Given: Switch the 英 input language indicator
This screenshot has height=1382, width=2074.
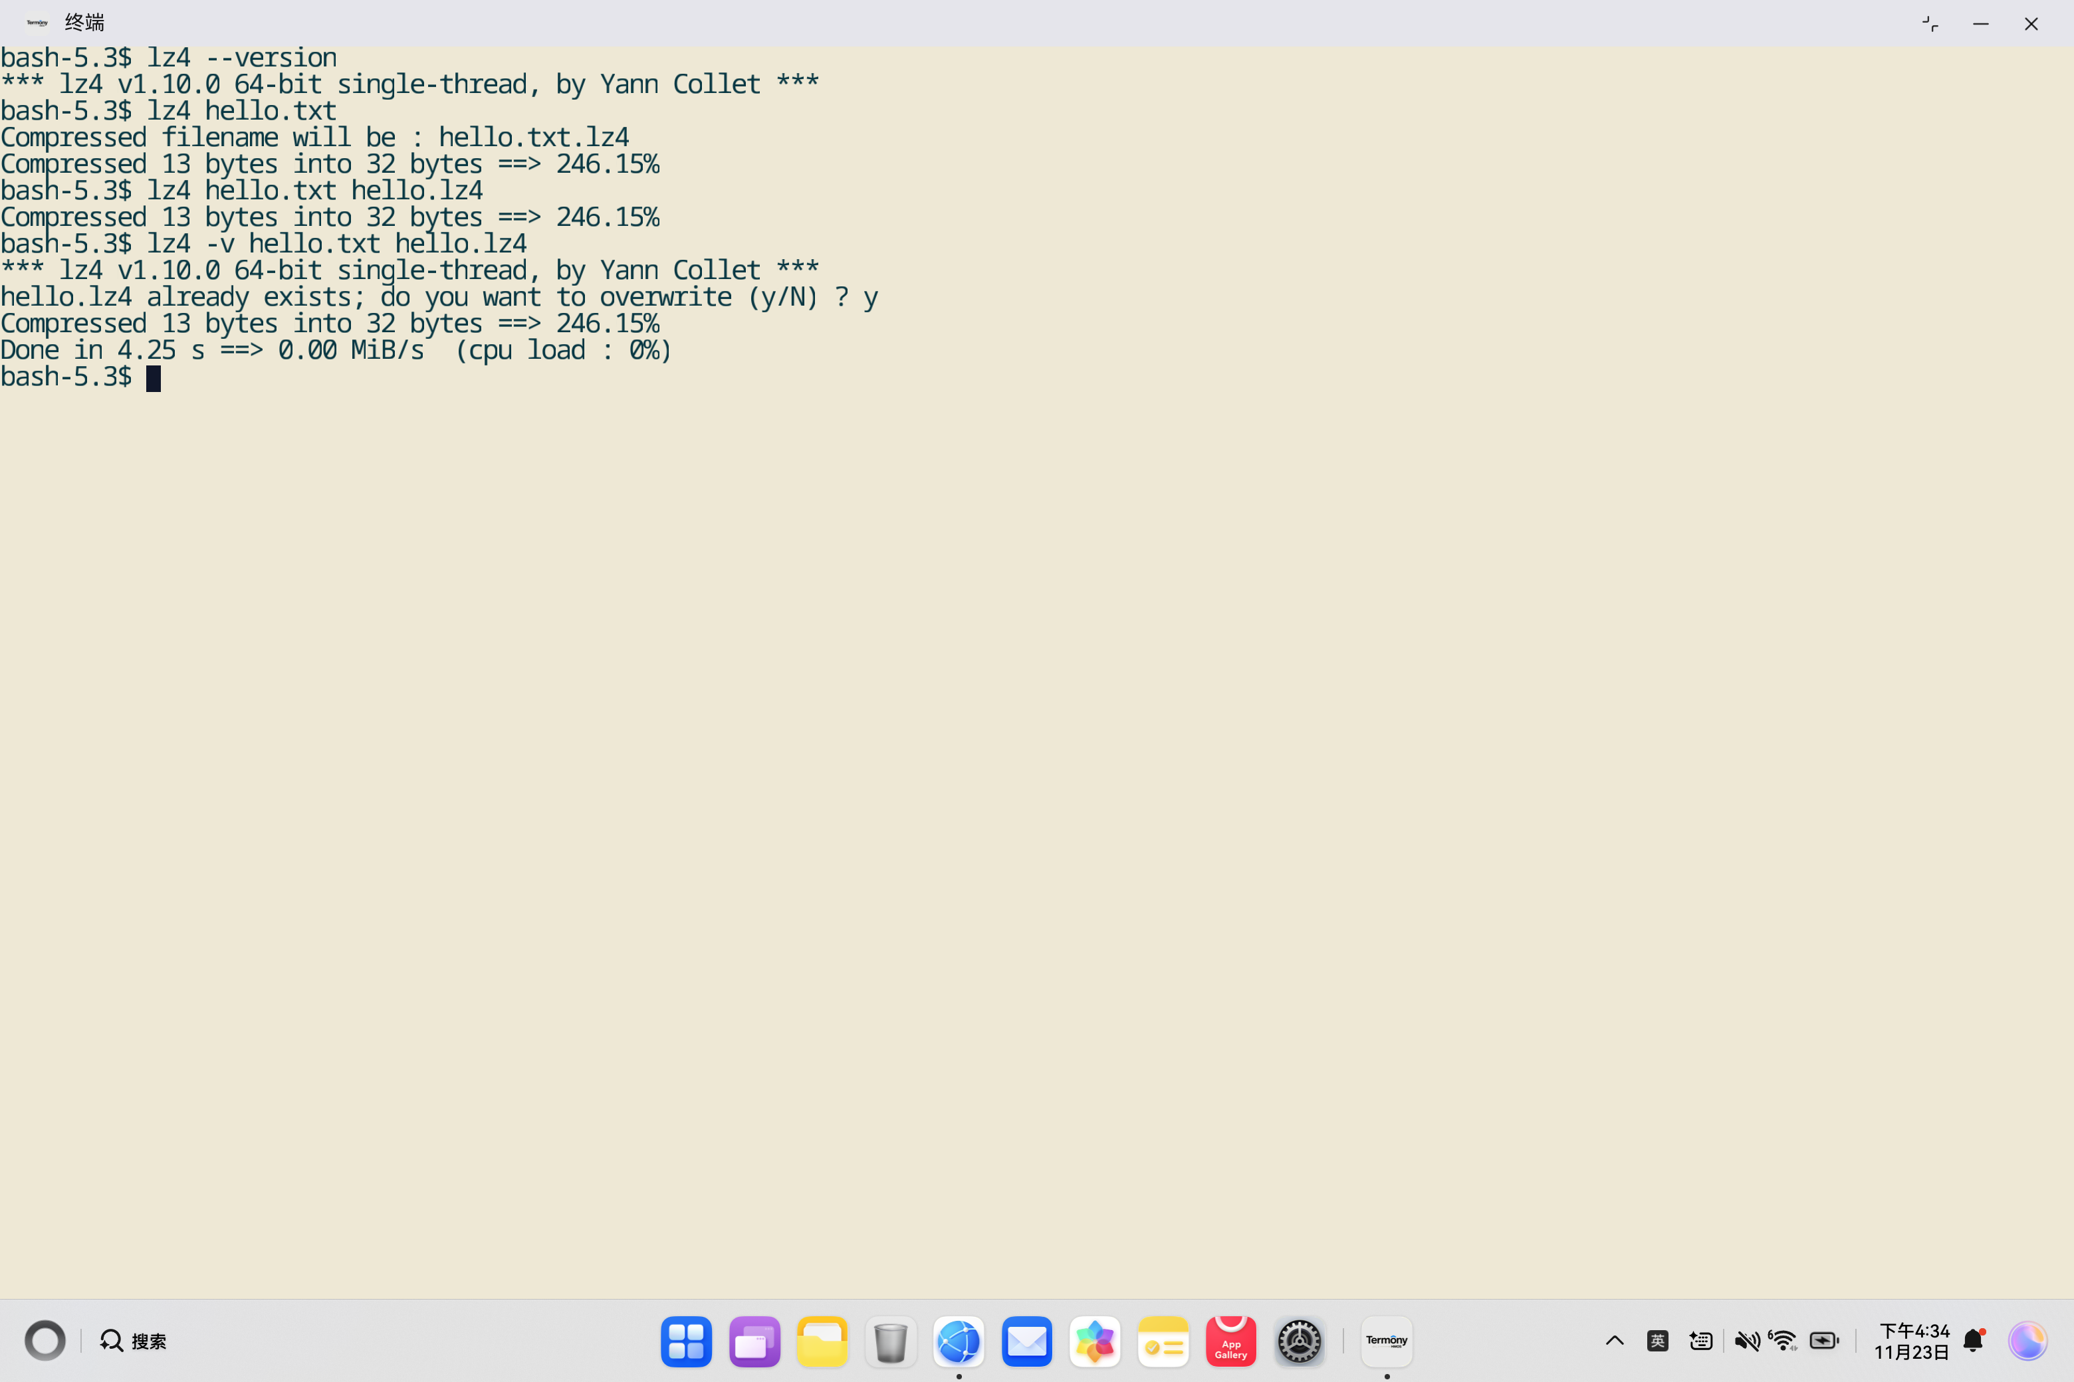Looking at the screenshot, I should [x=1657, y=1341].
